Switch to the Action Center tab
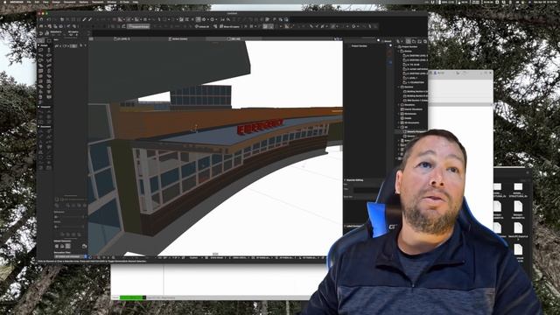The height and width of the screenshot is (315, 560). [x=178, y=38]
